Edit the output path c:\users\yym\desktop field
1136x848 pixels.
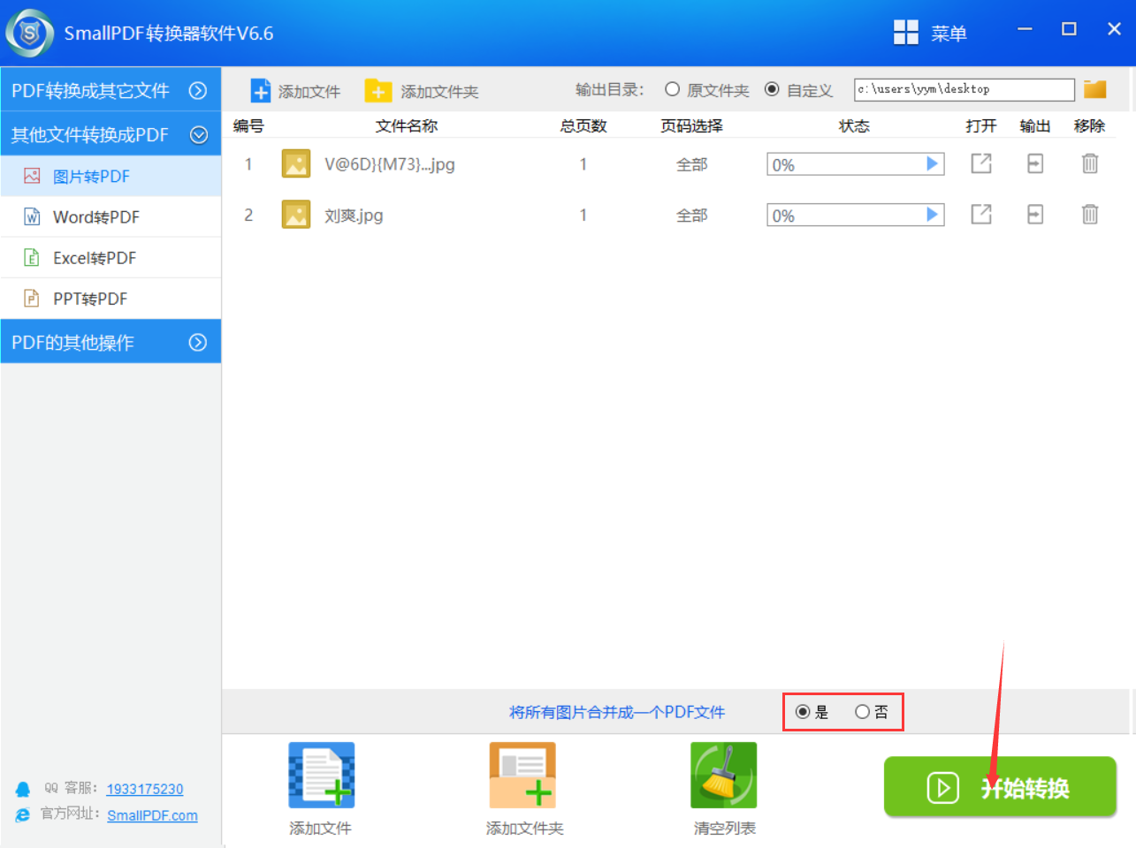coord(964,89)
